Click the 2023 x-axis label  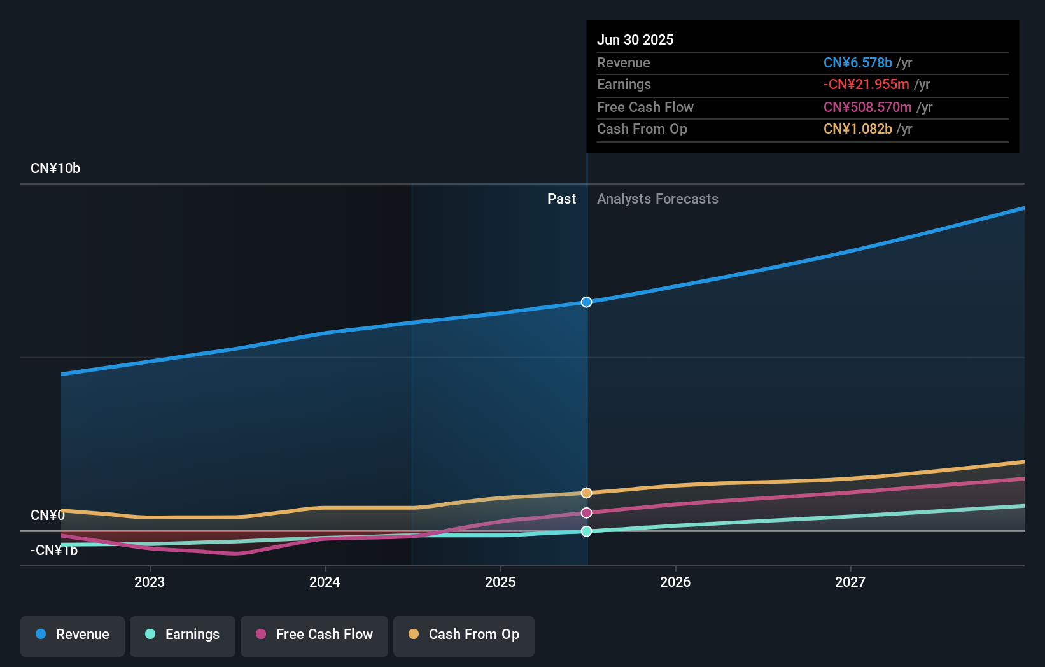(150, 582)
